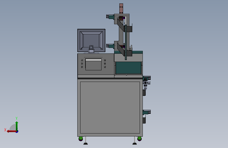Select the top-left button on the control panel
The image size is (228, 148).
point(82,60)
